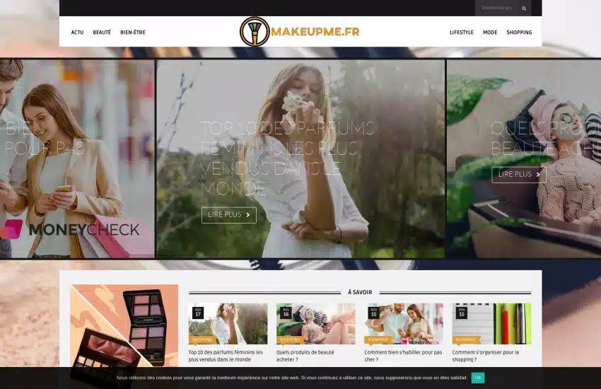Click the search magnifier icon
The width and height of the screenshot is (601, 389).
coord(523,8)
